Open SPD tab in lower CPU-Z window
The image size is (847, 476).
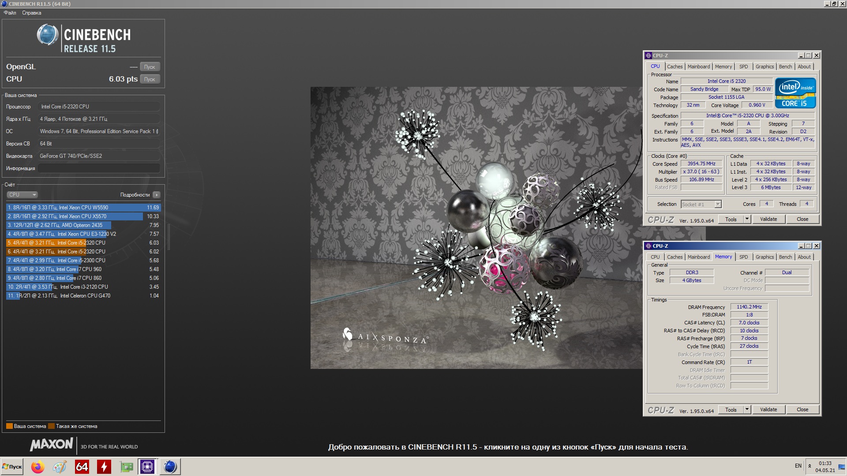(744, 257)
